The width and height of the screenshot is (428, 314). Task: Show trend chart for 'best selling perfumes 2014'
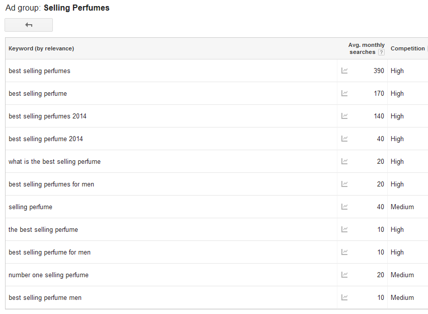click(344, 116)
